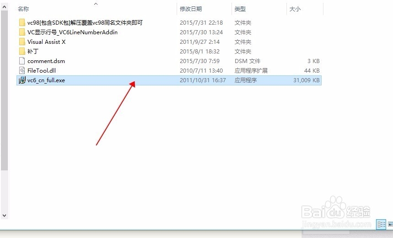Click the date 2015/7/30 7:59

199,61
